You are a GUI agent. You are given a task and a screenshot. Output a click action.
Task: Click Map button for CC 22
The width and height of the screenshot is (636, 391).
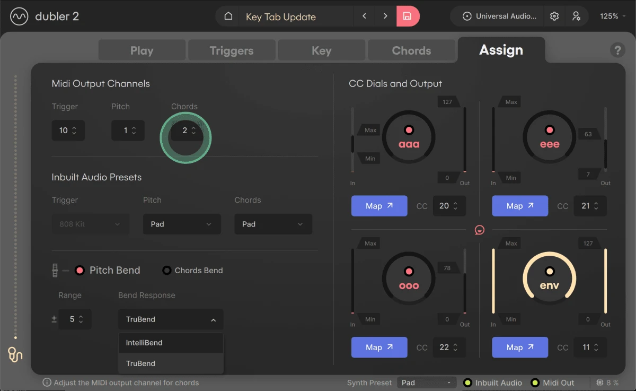(x=379, y=347)
